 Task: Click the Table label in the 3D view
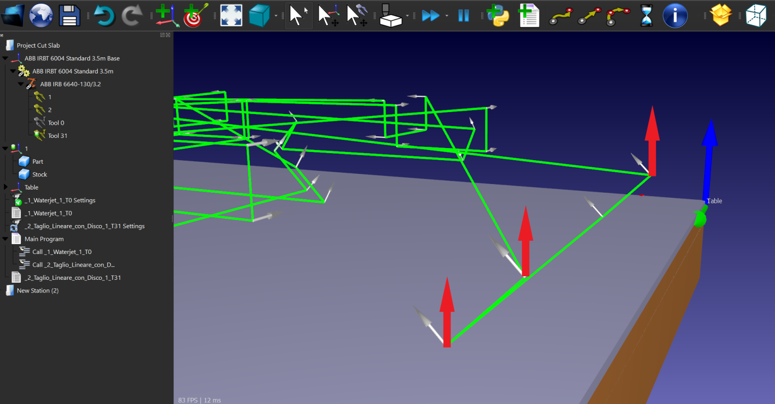714,201
